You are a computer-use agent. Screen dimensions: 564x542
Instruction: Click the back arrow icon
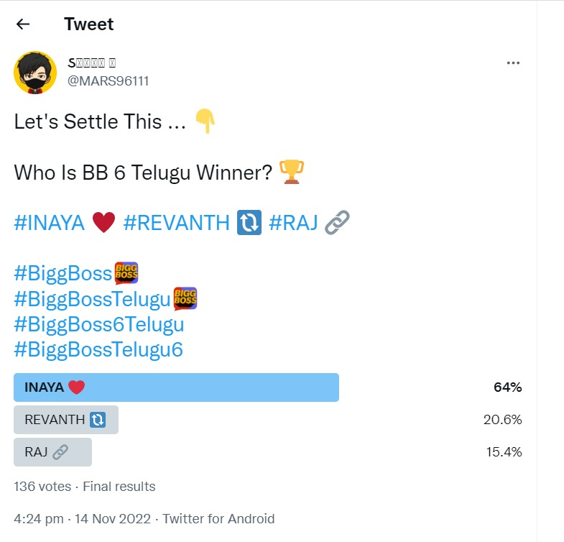tap(23, 24)
